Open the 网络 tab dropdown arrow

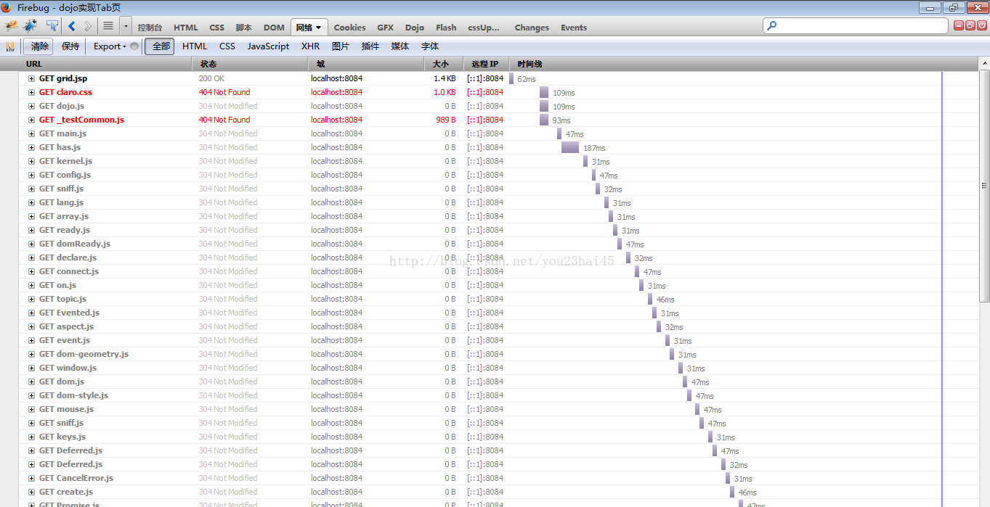[x=318, y=28]
